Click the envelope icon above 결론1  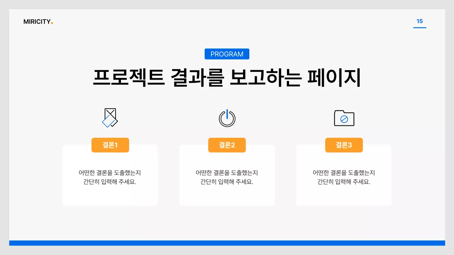click(x=110, y=118)
